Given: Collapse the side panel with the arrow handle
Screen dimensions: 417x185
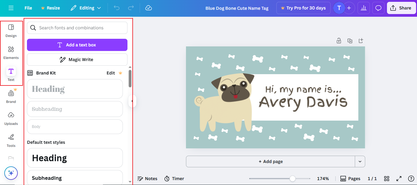Looking at the screenshot, I should pyautogui.click(x=132, y=101).
